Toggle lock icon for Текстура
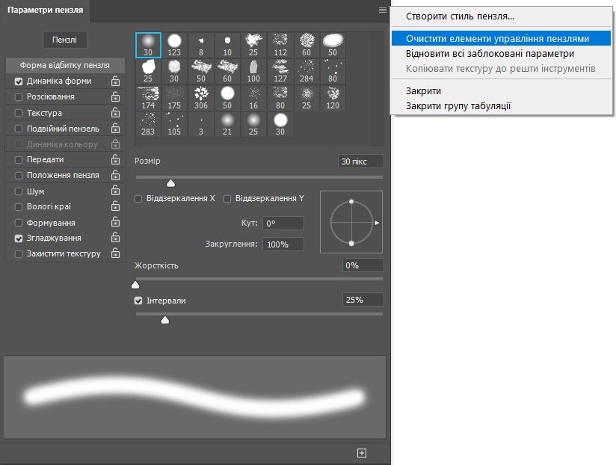This screenshot has height=465, width=616. (115, 113)
